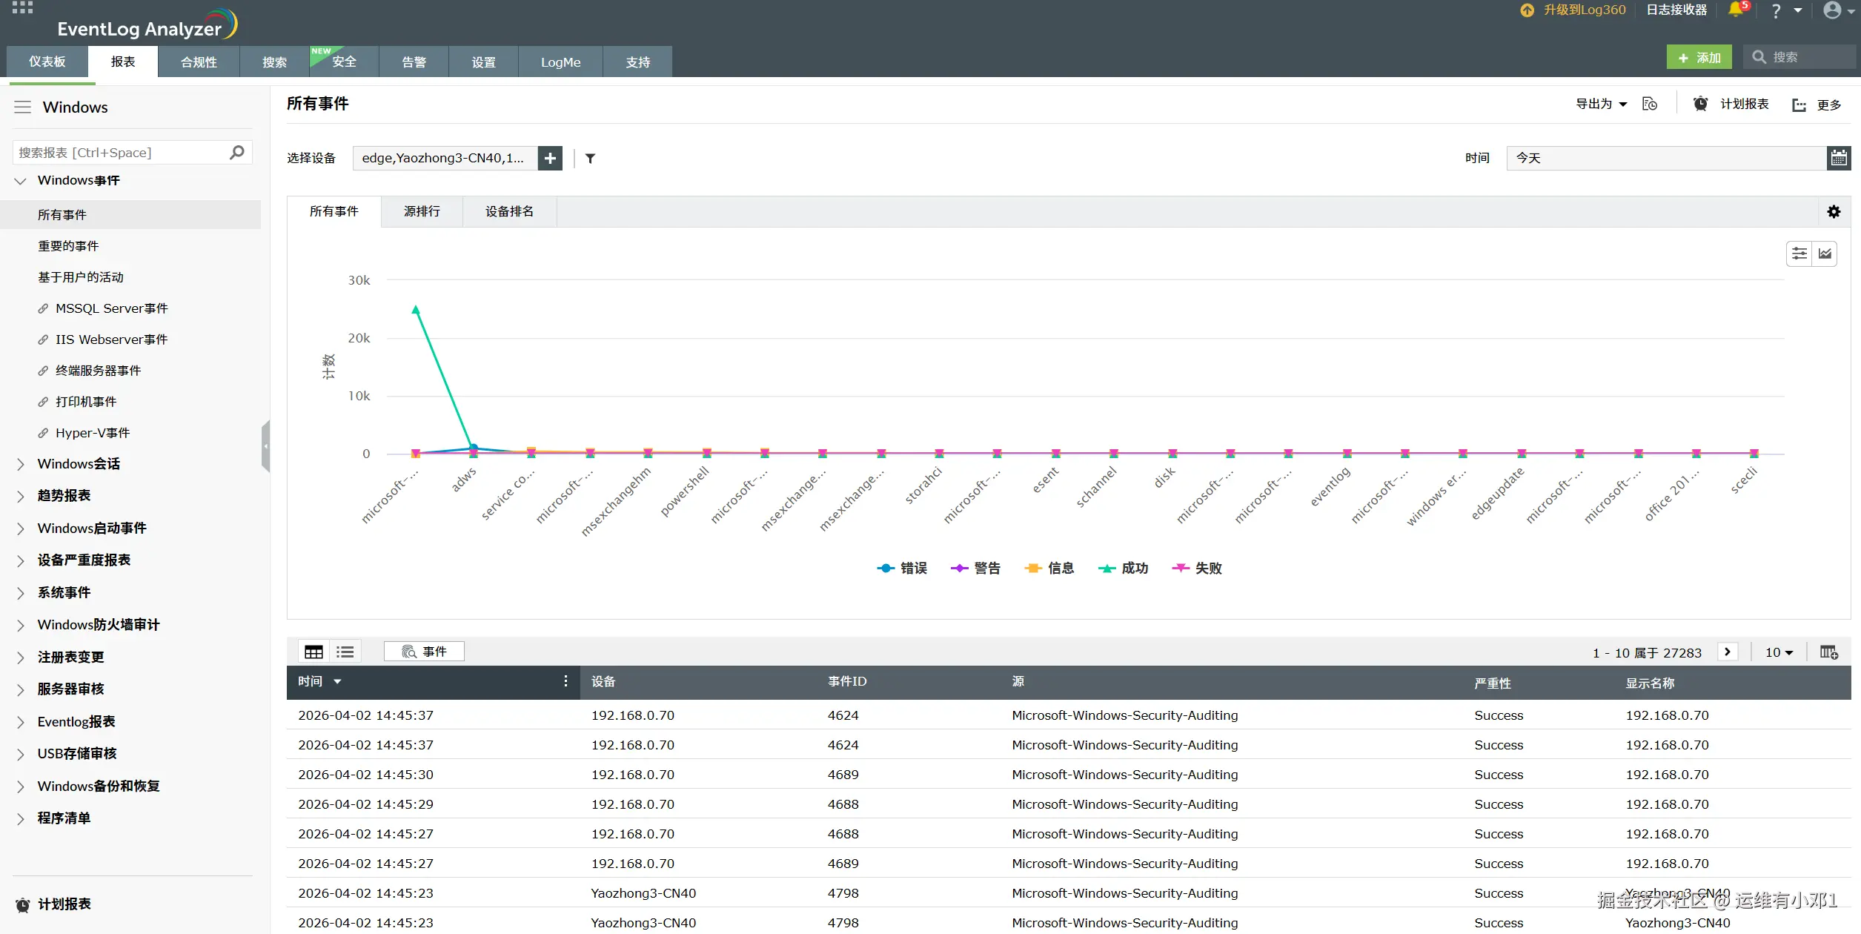Open the 导出为 export dropdown
1861x934 pixels.
point(1601,105)
